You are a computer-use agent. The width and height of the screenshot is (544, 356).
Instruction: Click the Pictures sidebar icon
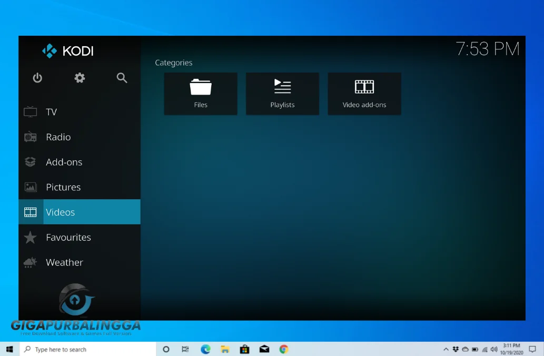pyautogui.click(x=30, y=187)
